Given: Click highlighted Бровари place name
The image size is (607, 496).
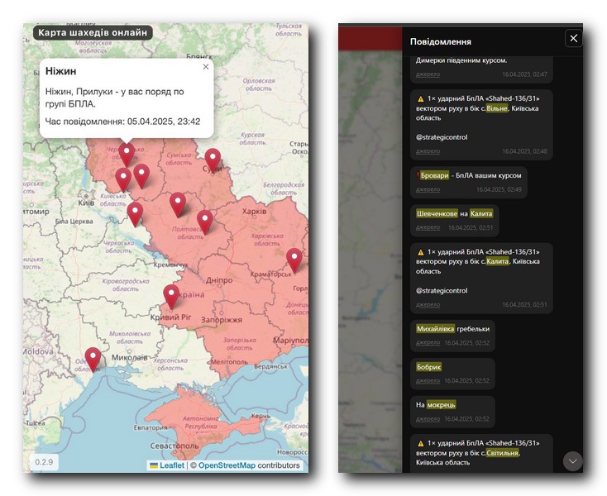Looking at the screenshot, I should click(434, 175).
